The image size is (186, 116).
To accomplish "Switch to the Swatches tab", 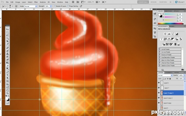I will [168, 11].
